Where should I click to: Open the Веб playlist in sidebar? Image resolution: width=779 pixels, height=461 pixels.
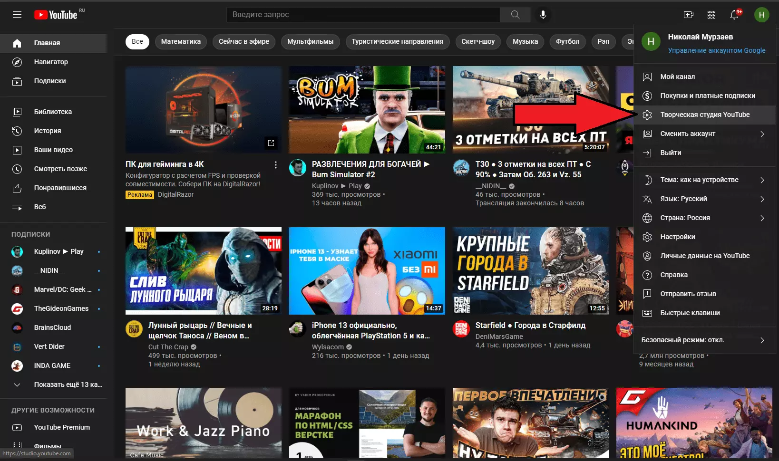pos(53,207)
